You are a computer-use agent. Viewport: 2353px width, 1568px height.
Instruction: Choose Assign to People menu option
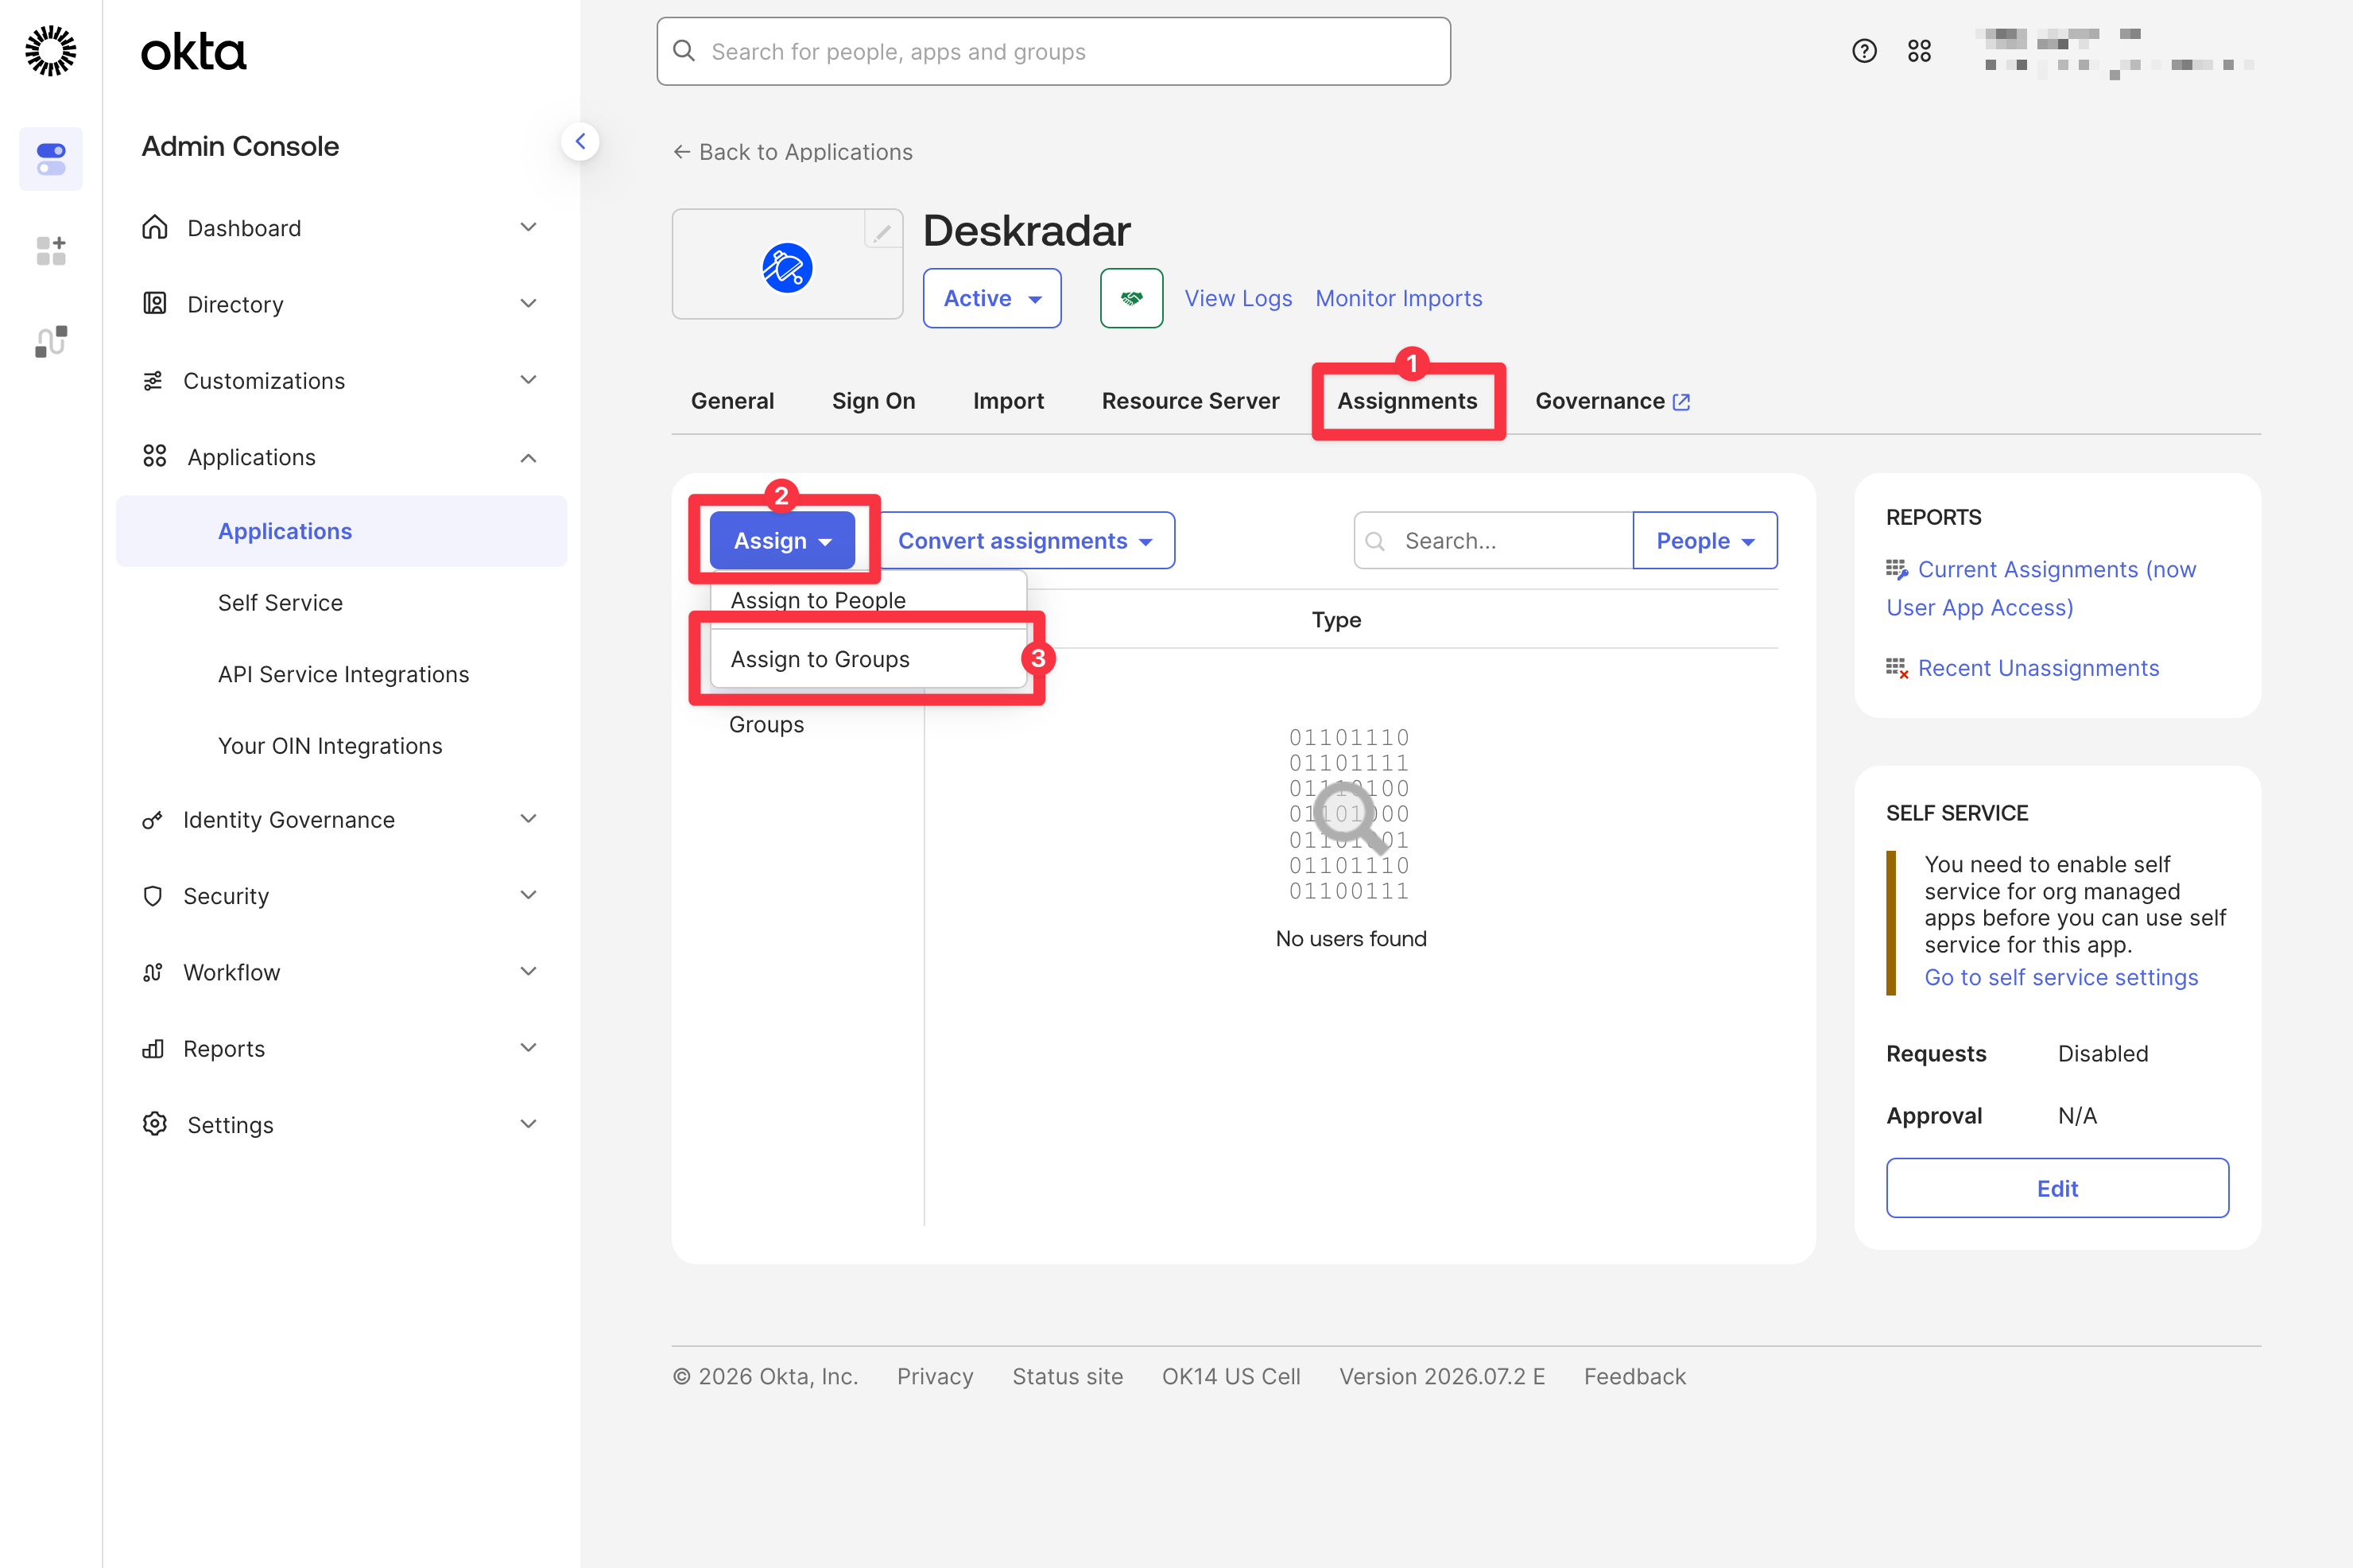tap(867, 600)
